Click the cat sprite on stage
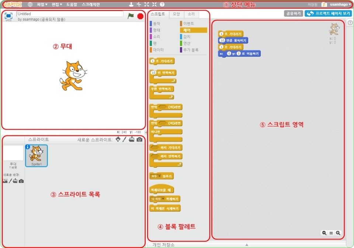Viewport: 354px width, 248px height. 73,76
